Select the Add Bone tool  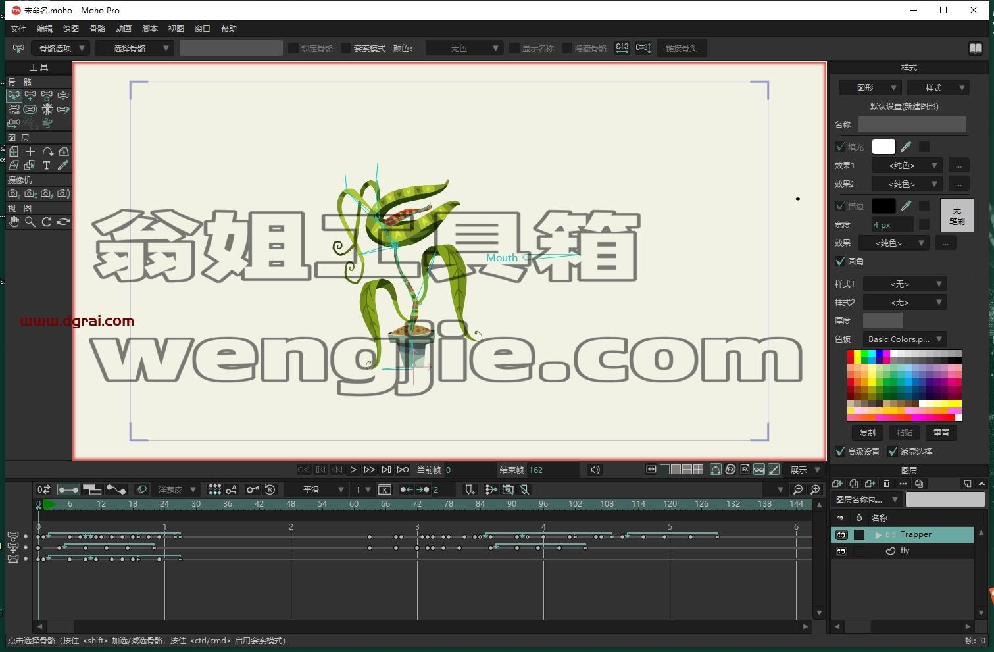[30, 95]
